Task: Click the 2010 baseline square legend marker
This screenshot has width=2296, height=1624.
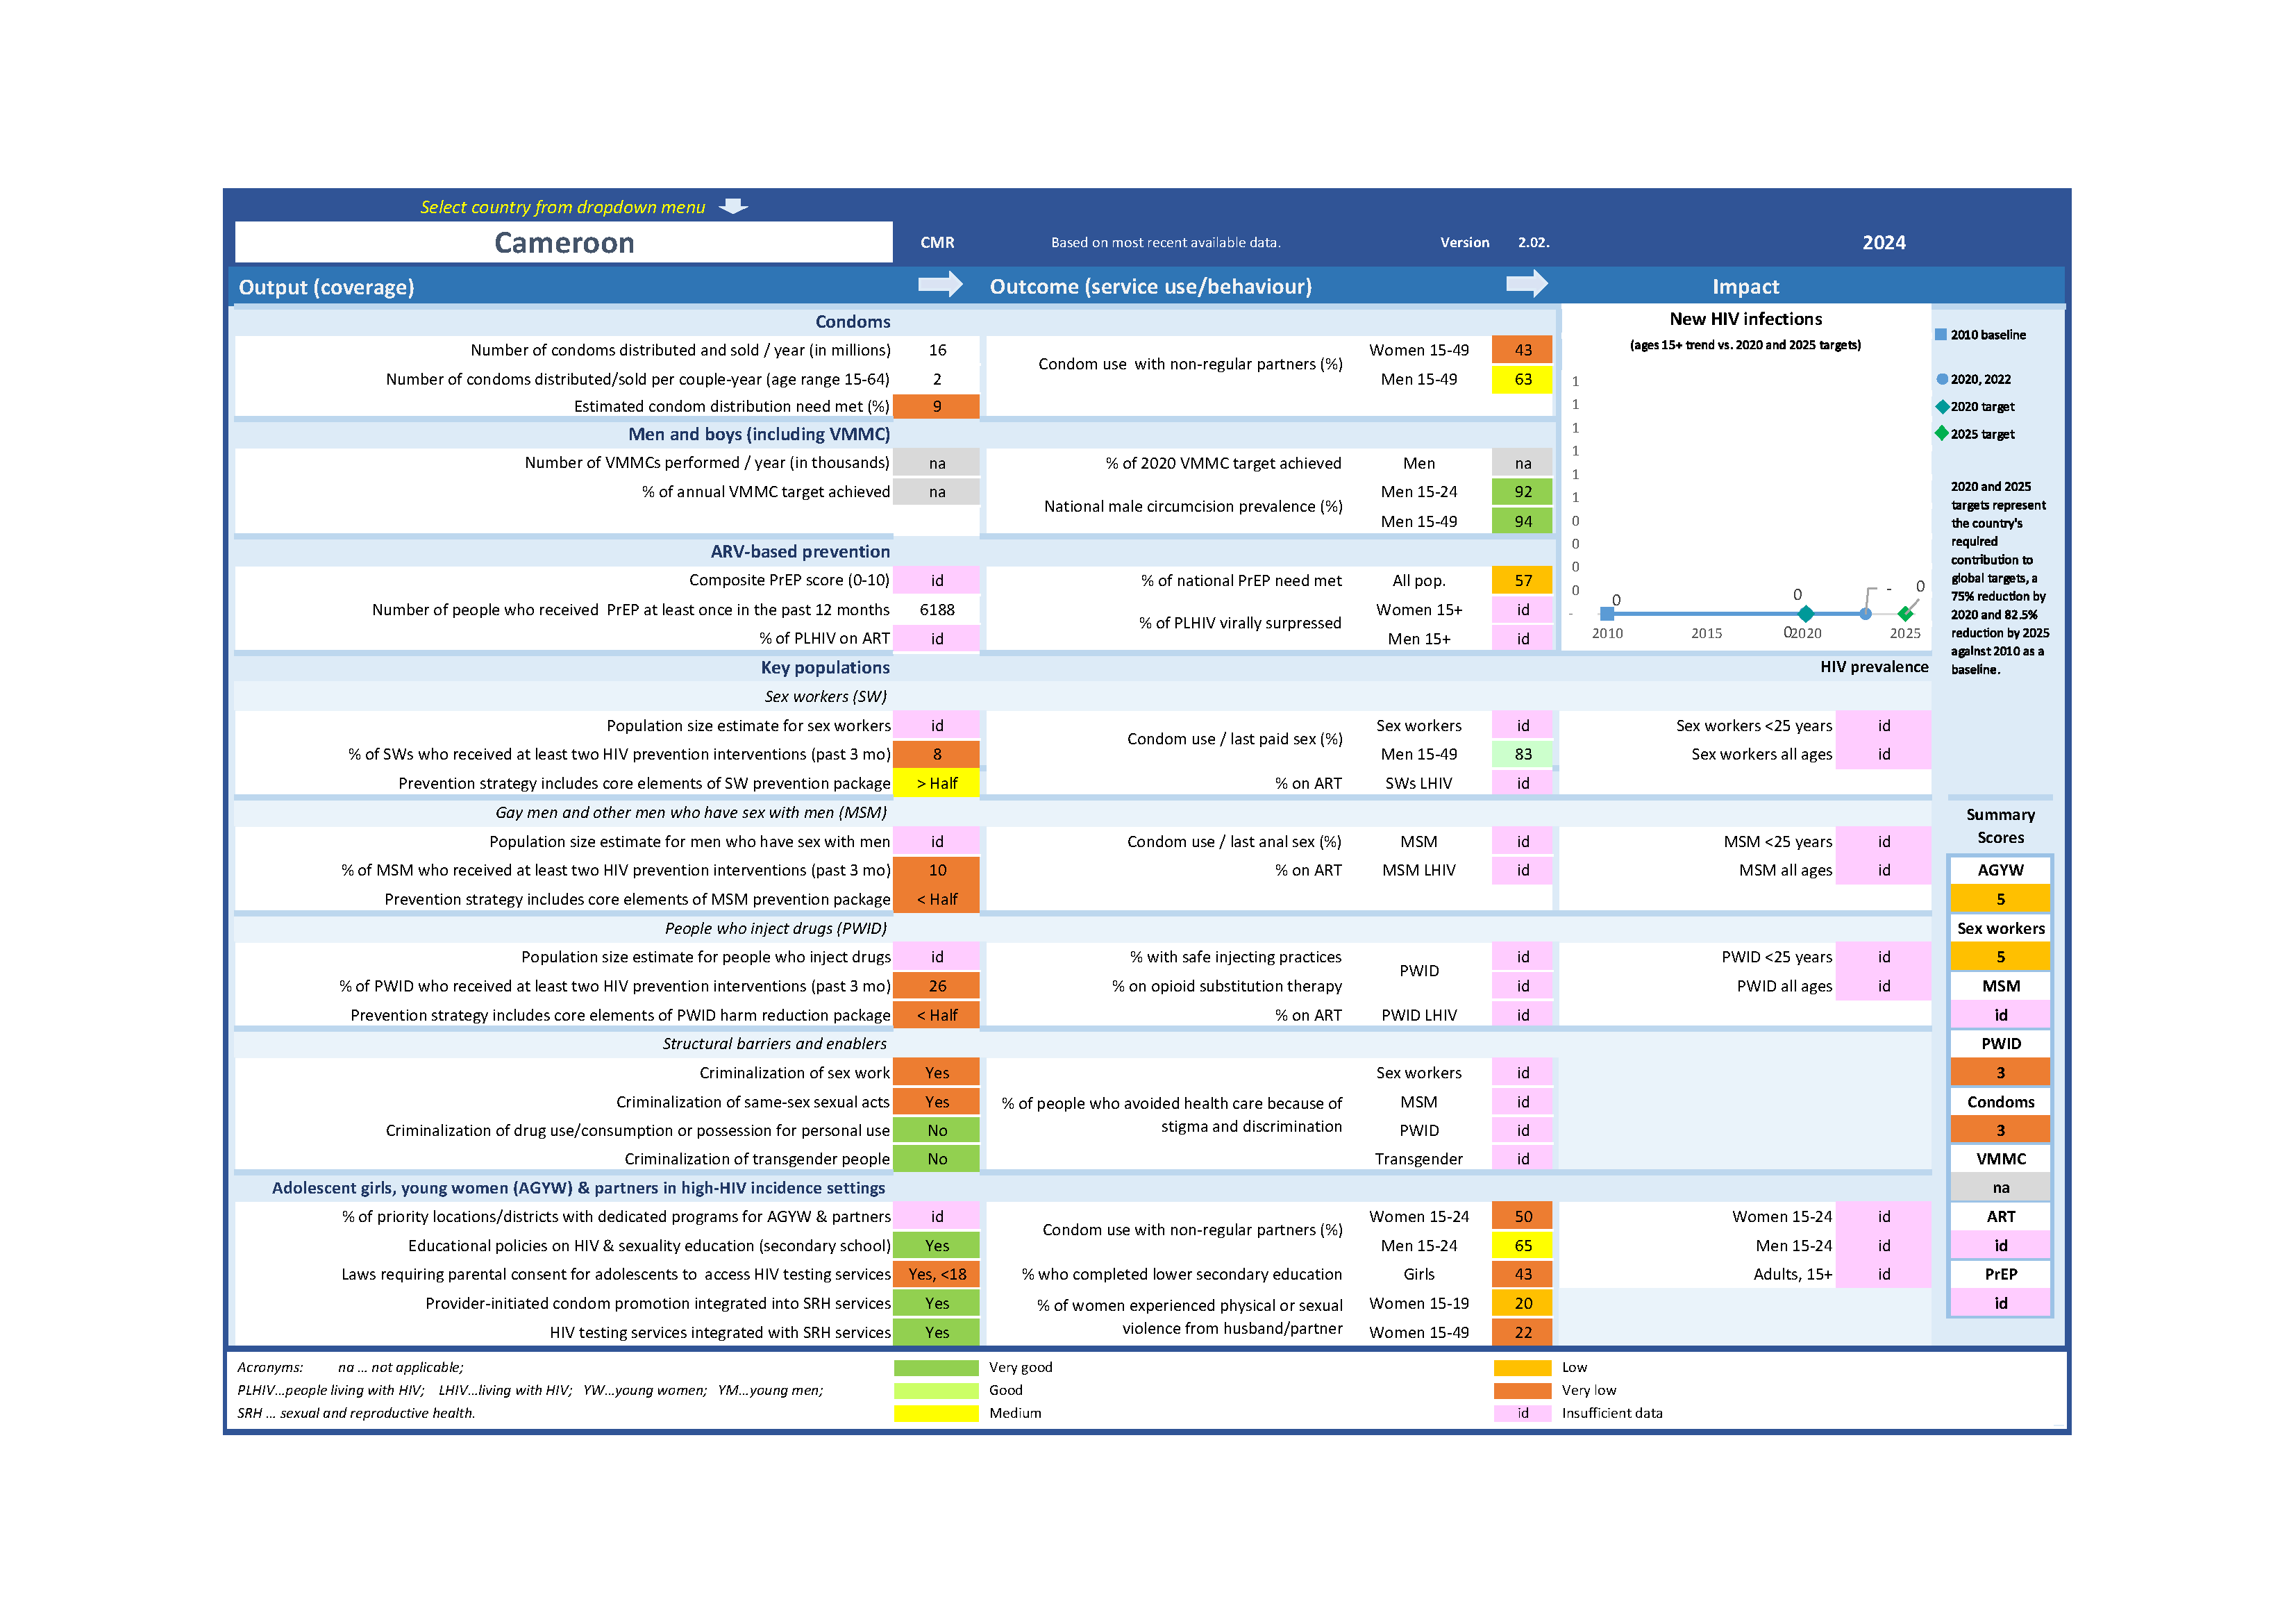Action: (x=1941, y=335)
